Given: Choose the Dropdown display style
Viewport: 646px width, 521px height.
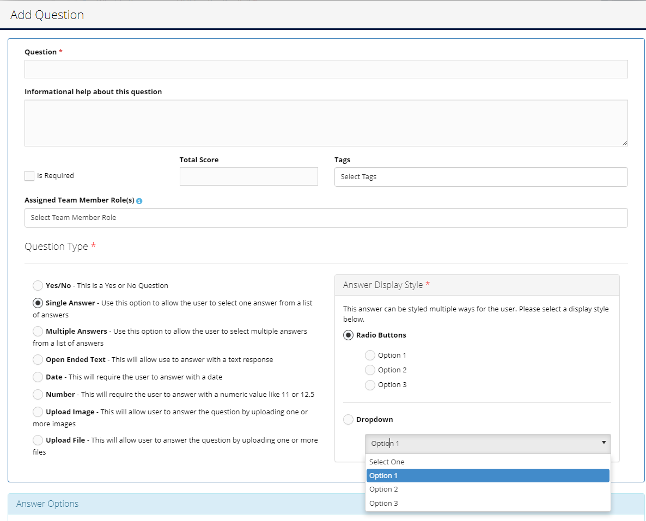Looking at the screenshot, I should point(348,419).
